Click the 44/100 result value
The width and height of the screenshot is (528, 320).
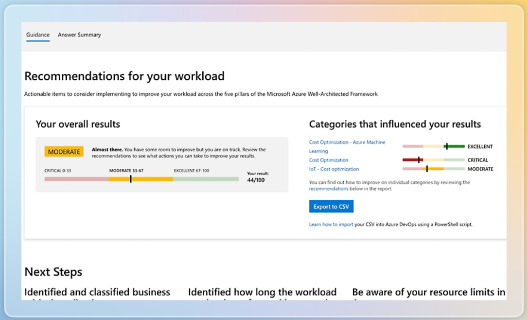click(x=257, y=179)
